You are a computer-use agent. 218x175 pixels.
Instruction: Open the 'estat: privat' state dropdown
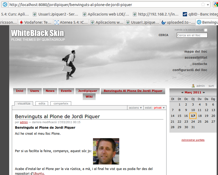tap(155, 108)
